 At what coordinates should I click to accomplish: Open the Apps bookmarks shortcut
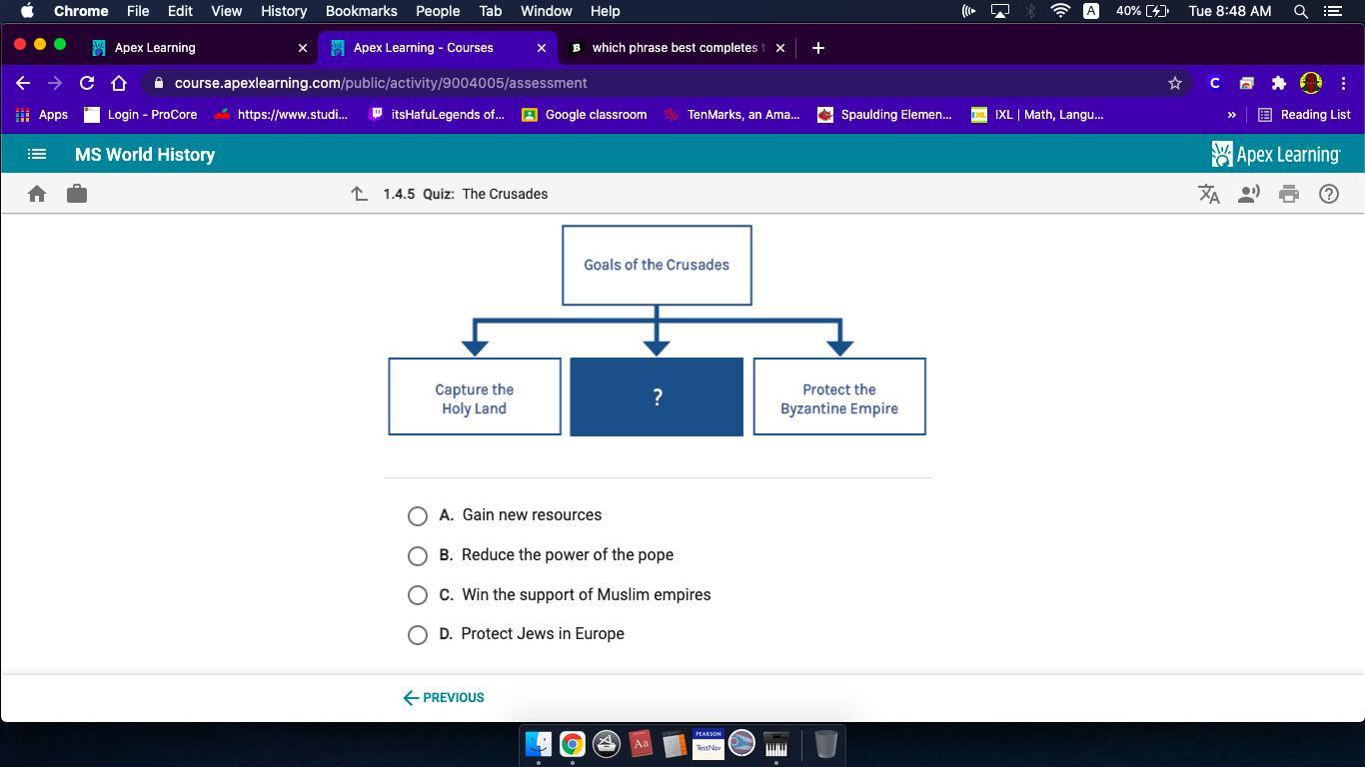pos(42,115)
